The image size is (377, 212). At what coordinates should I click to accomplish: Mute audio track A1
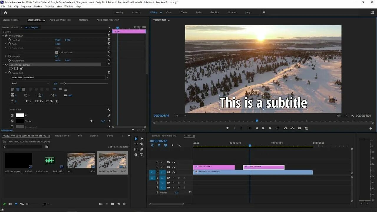point(173,178)
